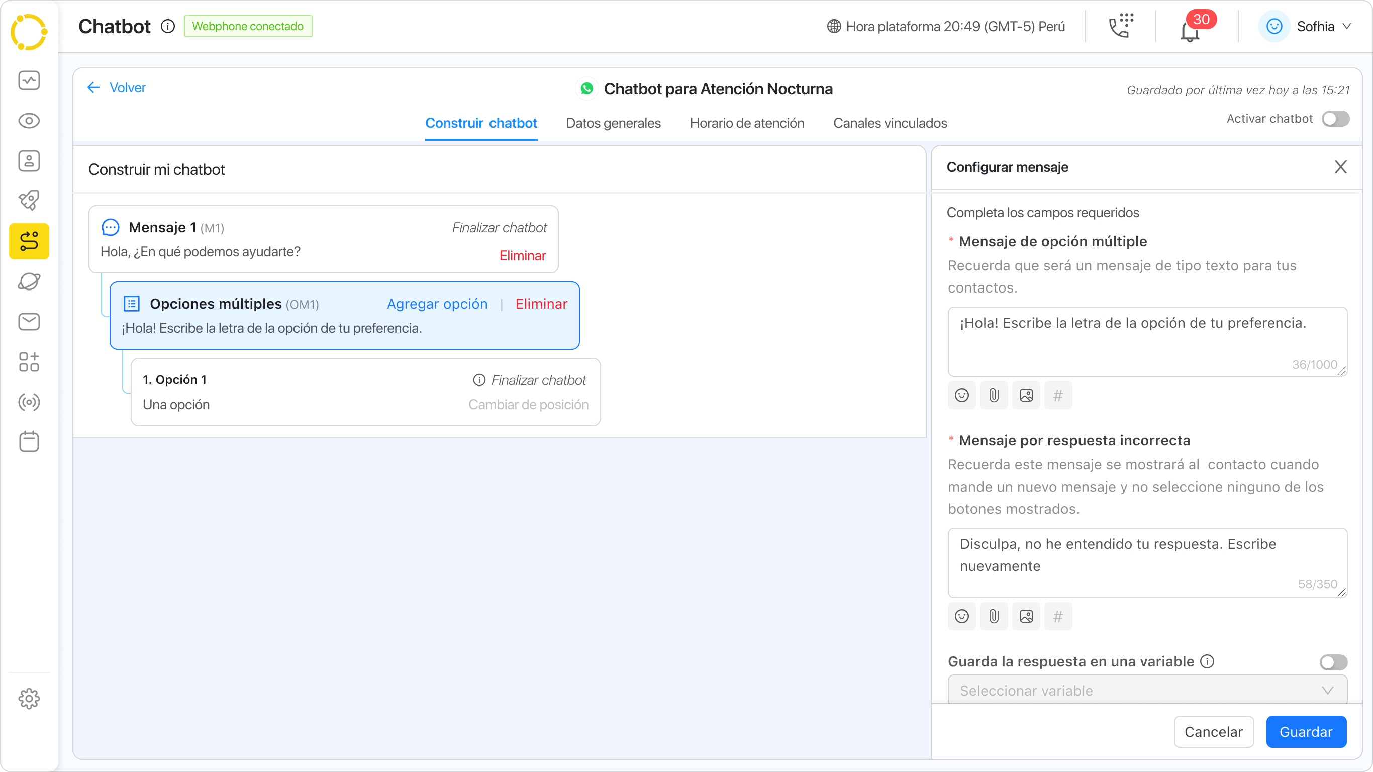Switch to Horario de atención tab
The width and height of the screenshot is (1373, 772).
[x=747, y=123]
